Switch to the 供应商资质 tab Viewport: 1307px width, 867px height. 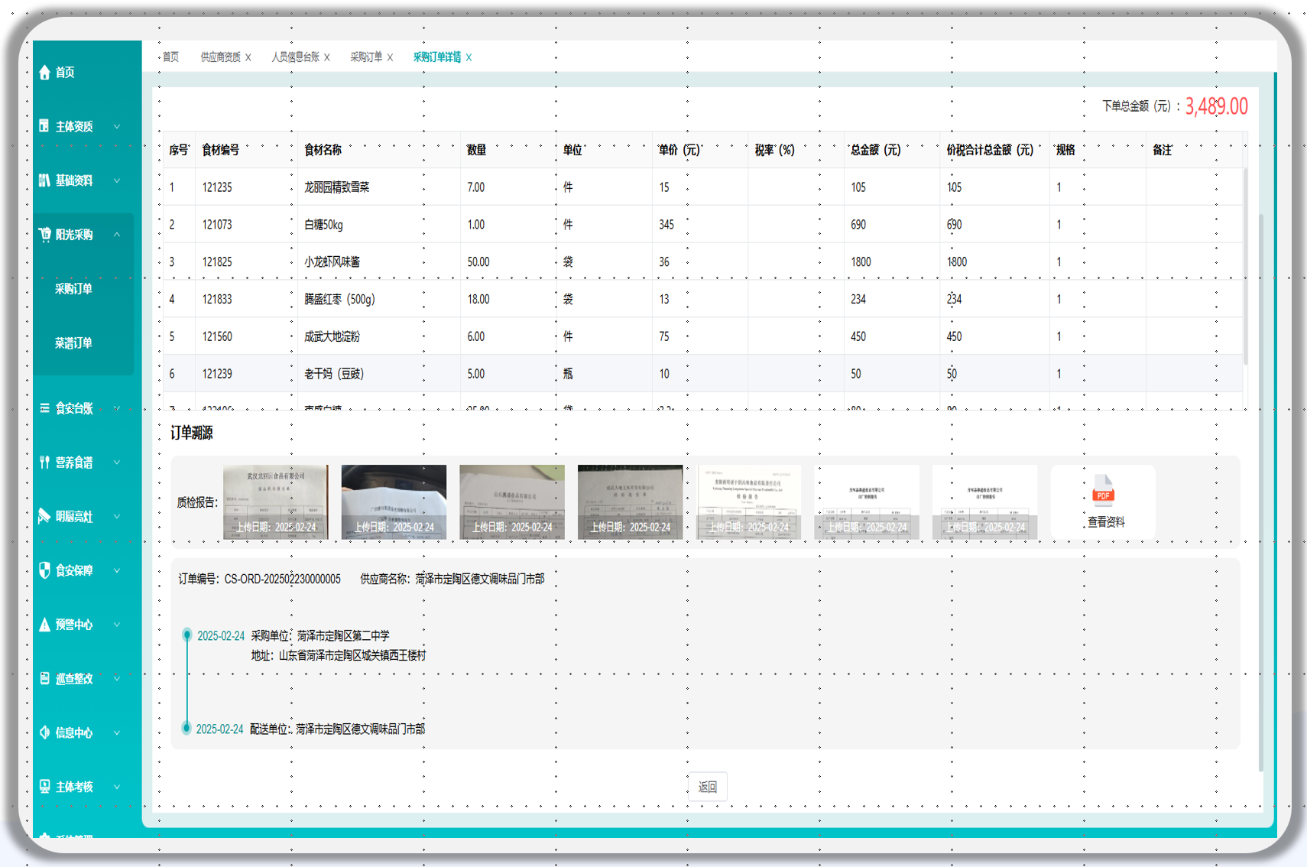[220, 57]
